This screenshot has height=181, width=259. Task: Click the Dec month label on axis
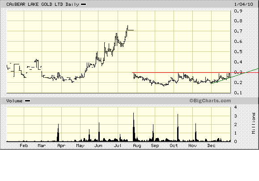pyautogui.click(x=211, y=146)
